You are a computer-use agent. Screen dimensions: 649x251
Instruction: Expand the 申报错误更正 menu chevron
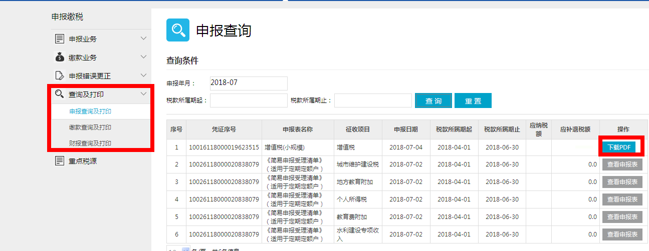144,75
